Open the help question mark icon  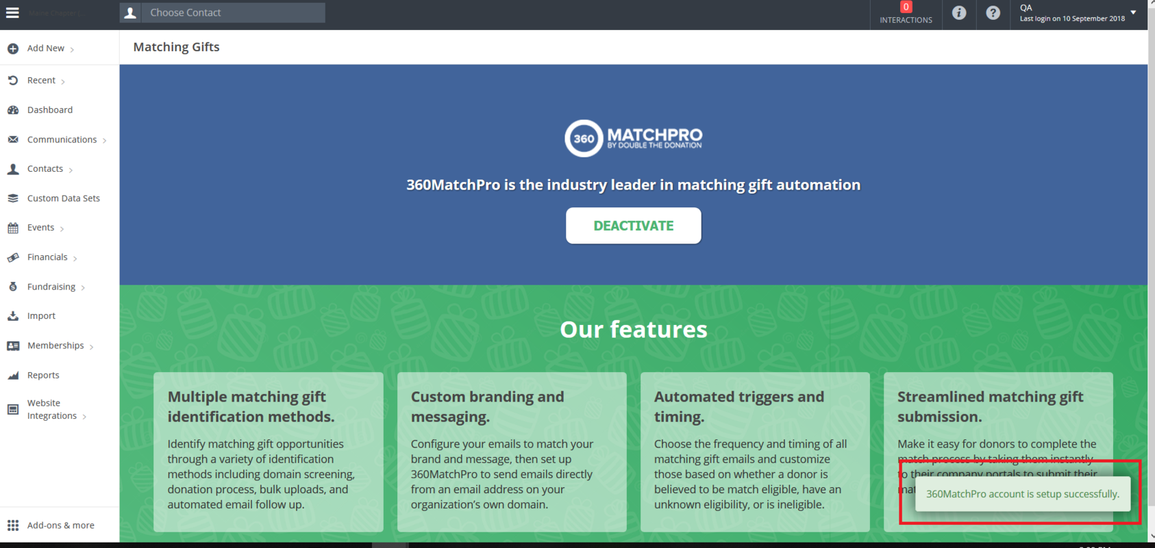point(993,12)
